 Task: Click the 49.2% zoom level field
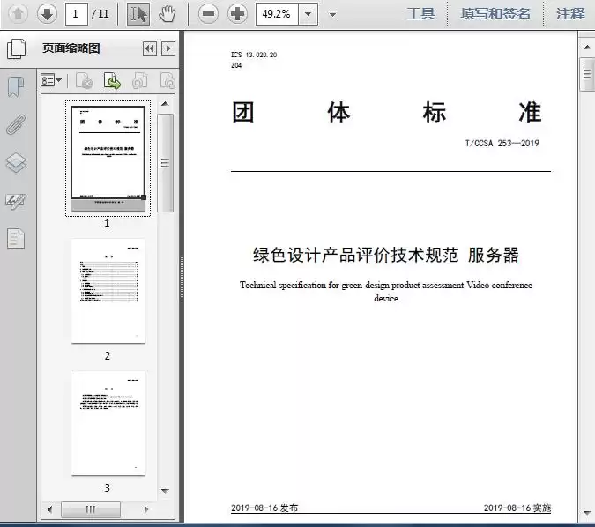277,14
